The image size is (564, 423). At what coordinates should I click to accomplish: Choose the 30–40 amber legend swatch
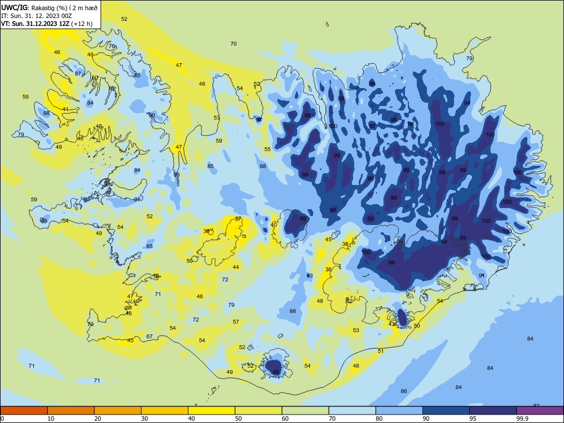(x=165, y=411)
